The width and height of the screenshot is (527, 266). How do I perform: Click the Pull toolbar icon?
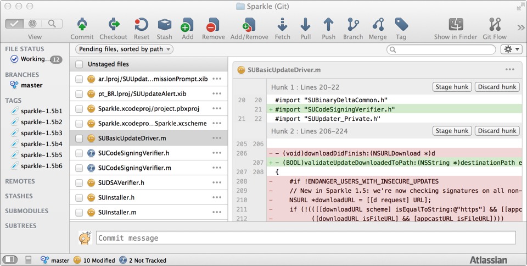[x=306, y=25]
